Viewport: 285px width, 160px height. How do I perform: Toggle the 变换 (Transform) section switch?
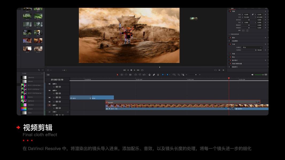click(x=230, y=11)
